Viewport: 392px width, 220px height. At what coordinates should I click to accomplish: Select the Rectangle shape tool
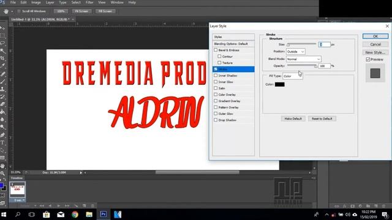click(x=2, y=158)
